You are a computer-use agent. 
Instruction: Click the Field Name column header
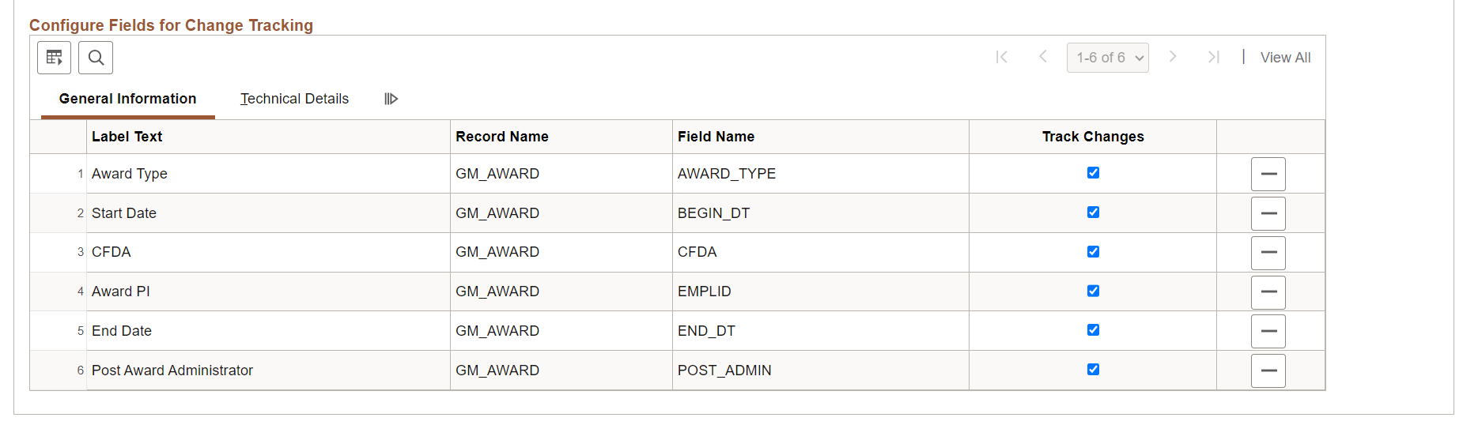click(716, 137)
